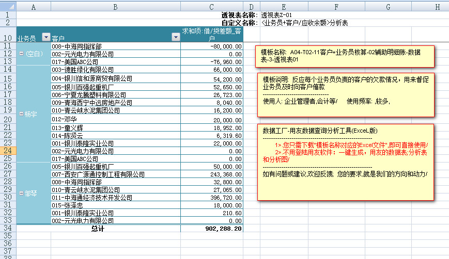Collapse the (空白) pivot group
449x259 pixels.
(20, 54)
